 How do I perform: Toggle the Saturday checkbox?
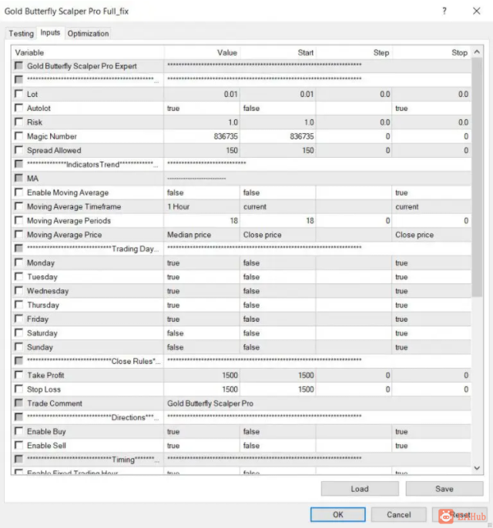pos(18,333)
